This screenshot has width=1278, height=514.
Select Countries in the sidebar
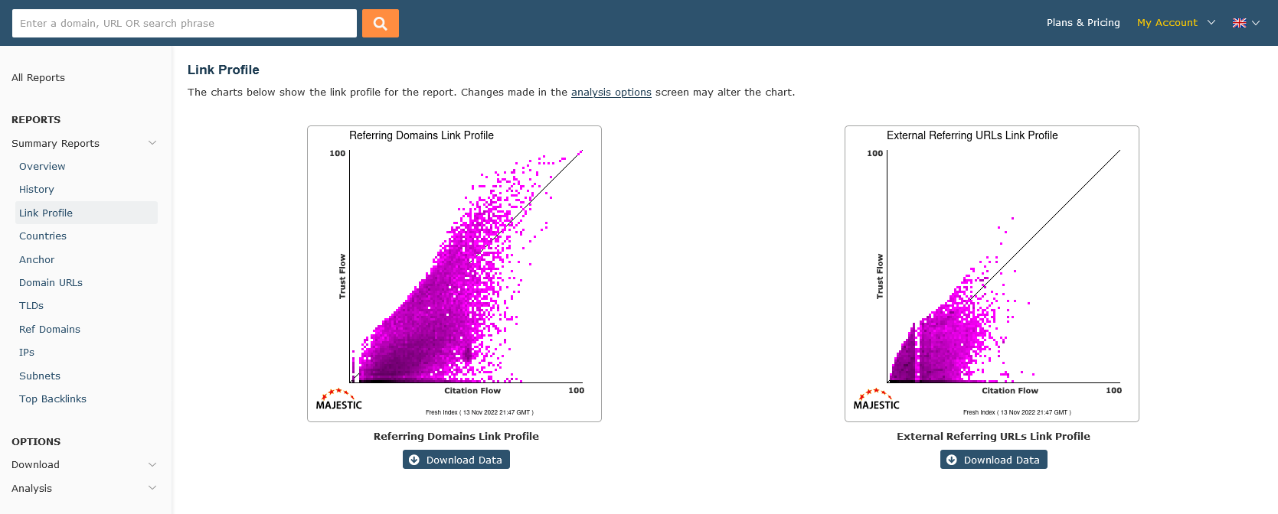pyautogui.click(x=43, y=236)
